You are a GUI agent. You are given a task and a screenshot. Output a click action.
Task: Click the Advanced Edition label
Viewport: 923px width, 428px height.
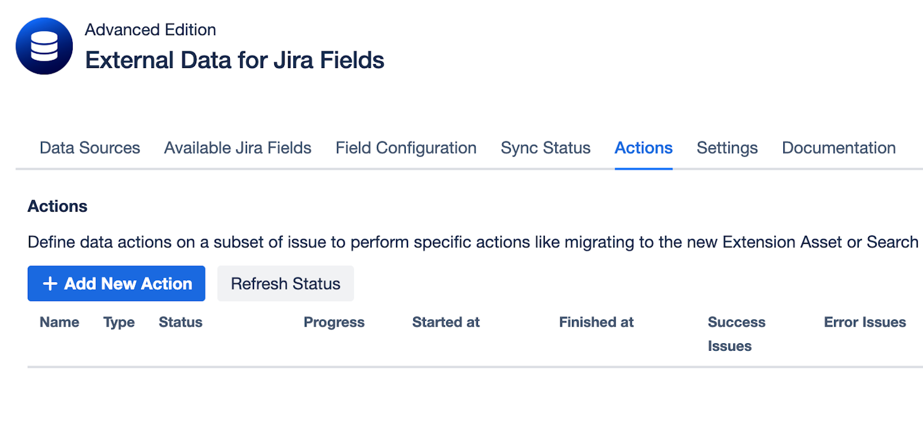[150, 30]
